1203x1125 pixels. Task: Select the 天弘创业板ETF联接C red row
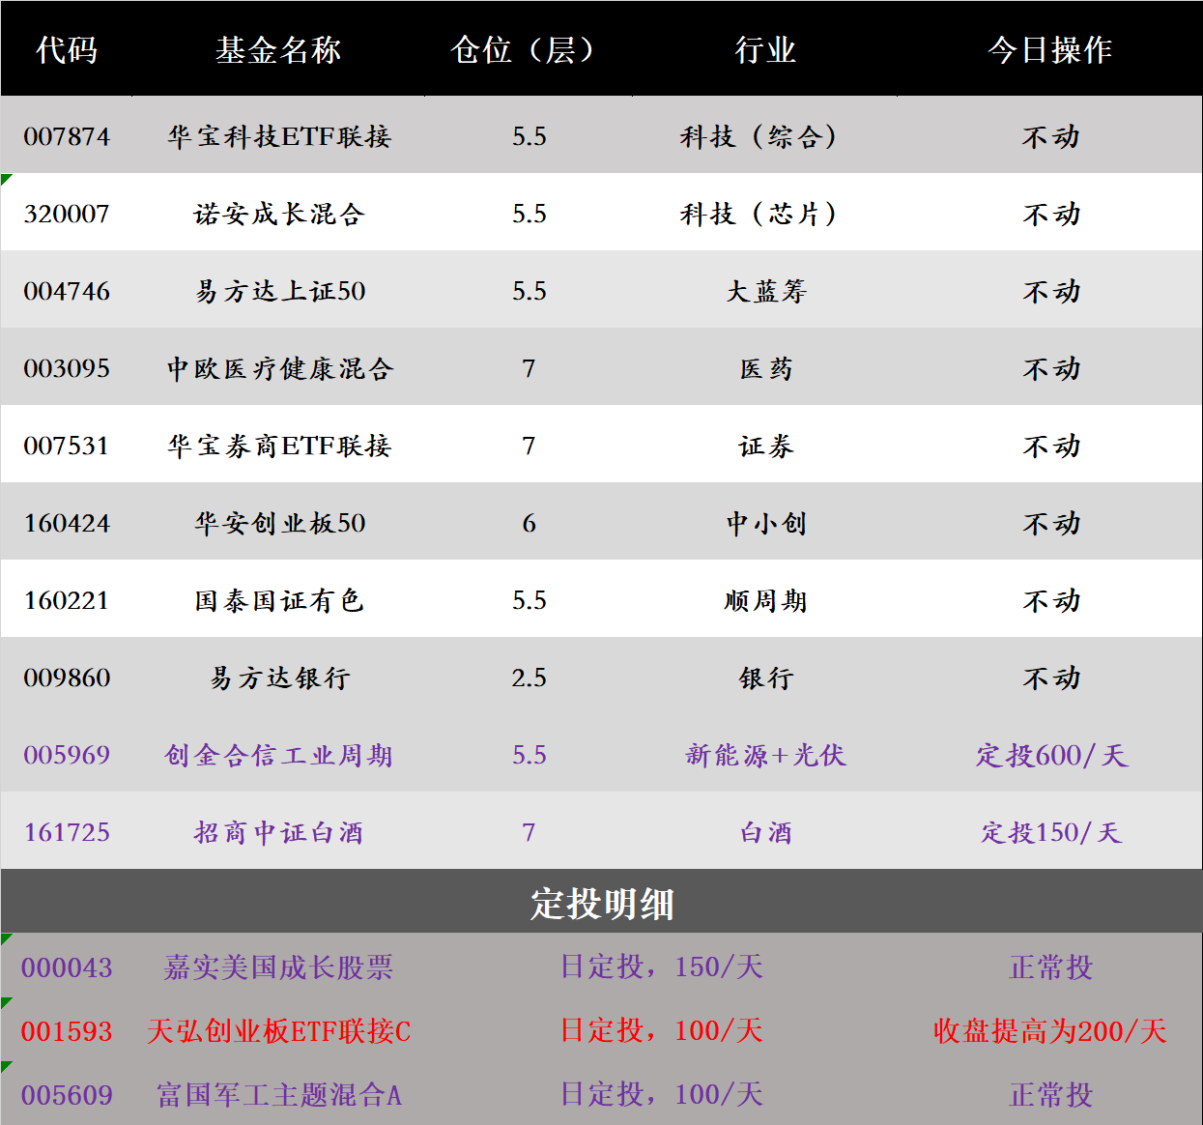pos(280,1032)
